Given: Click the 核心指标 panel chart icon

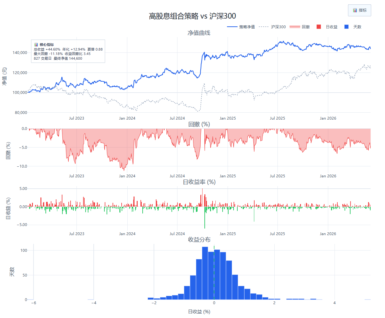Looking at the screenshot, I should (36, 45).
